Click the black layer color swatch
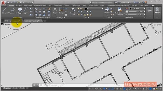 (x=86, y=9)
